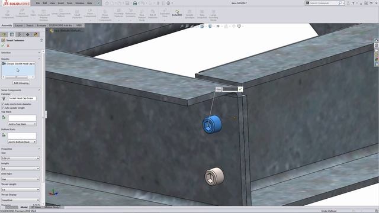This screenshot has height=213, width=379.
Task: Open the Insert menu
Action: coord(61,3)
